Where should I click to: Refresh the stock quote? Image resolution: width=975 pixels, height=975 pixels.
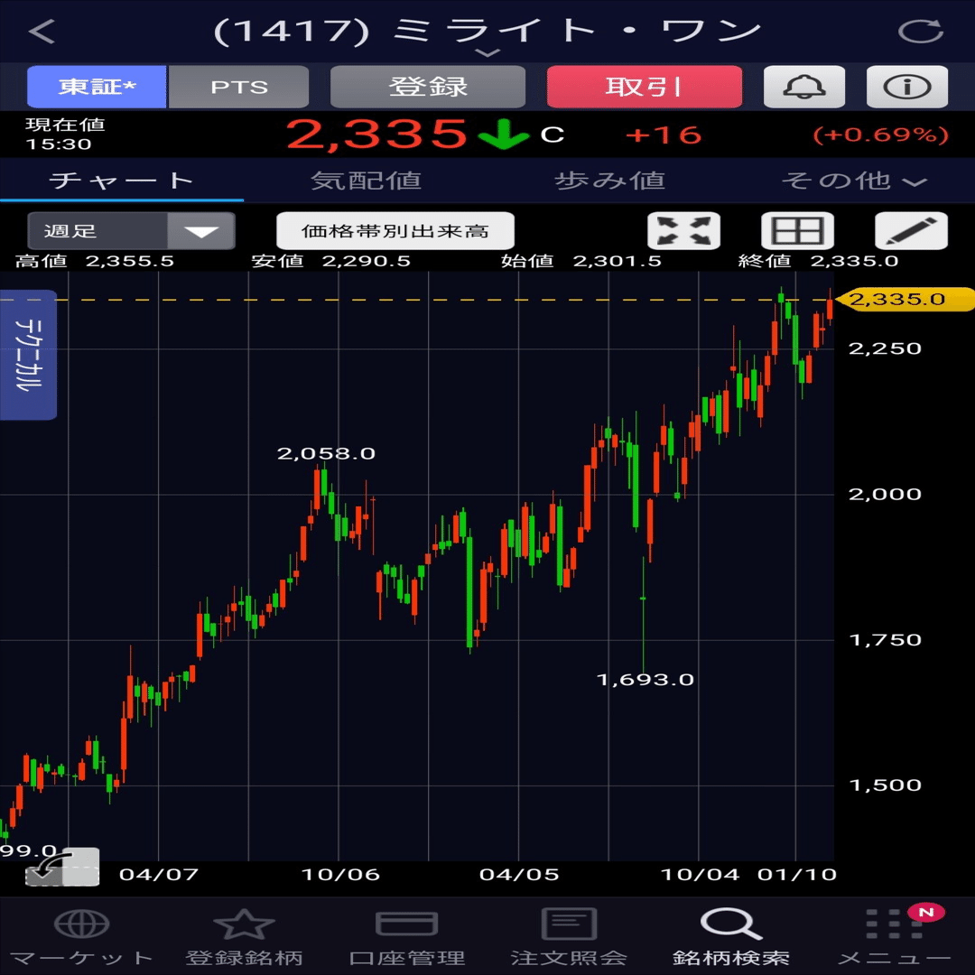920,31
